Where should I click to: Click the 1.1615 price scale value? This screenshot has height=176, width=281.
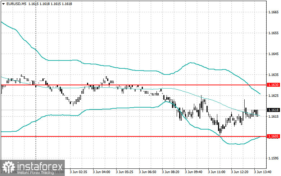(x=273, y=117)
